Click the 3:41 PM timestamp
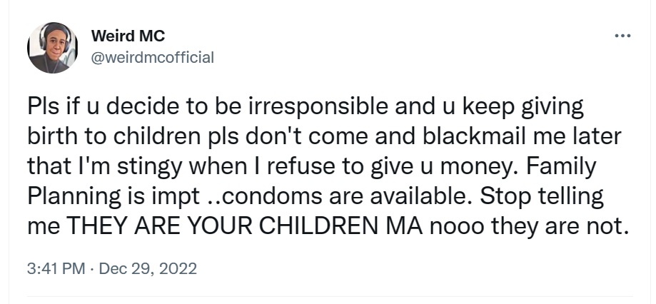The image size is (656, 304). (x=54, y=269)
